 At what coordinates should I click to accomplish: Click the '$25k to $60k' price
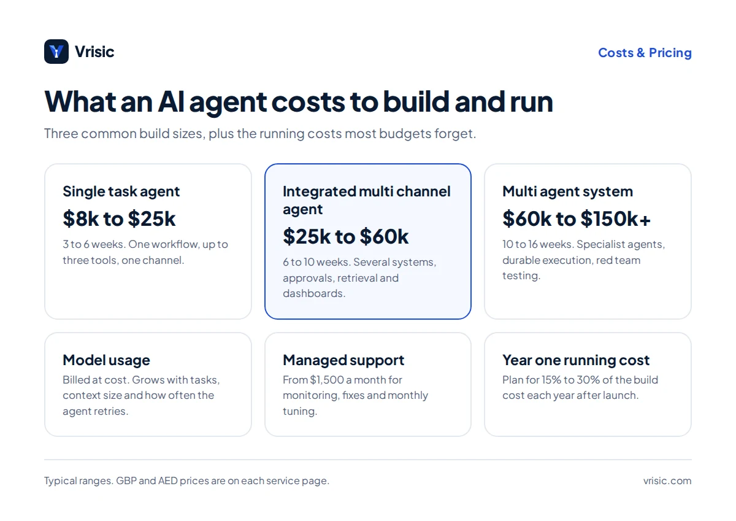(346, 236)
